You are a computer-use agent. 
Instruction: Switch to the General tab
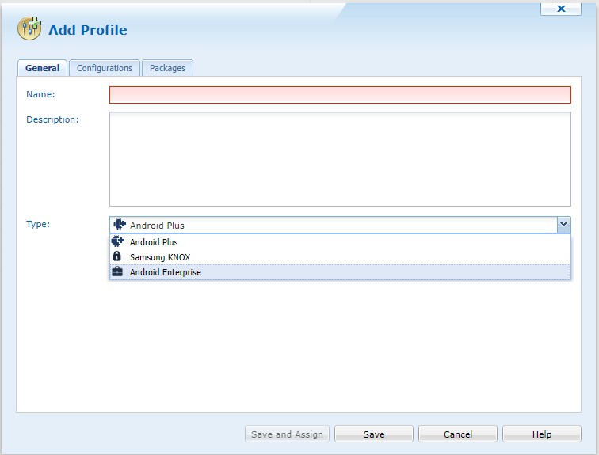42,68
